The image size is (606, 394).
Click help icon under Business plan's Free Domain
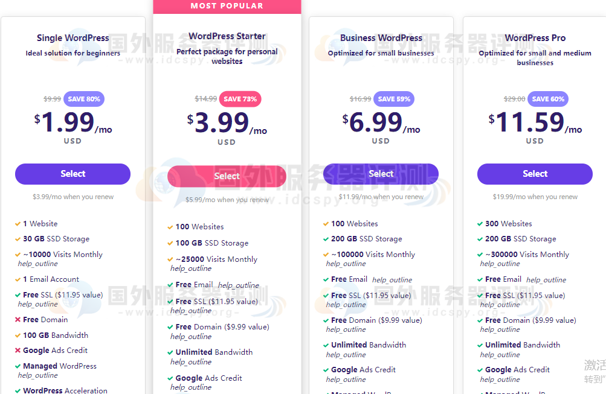[346, 329]
